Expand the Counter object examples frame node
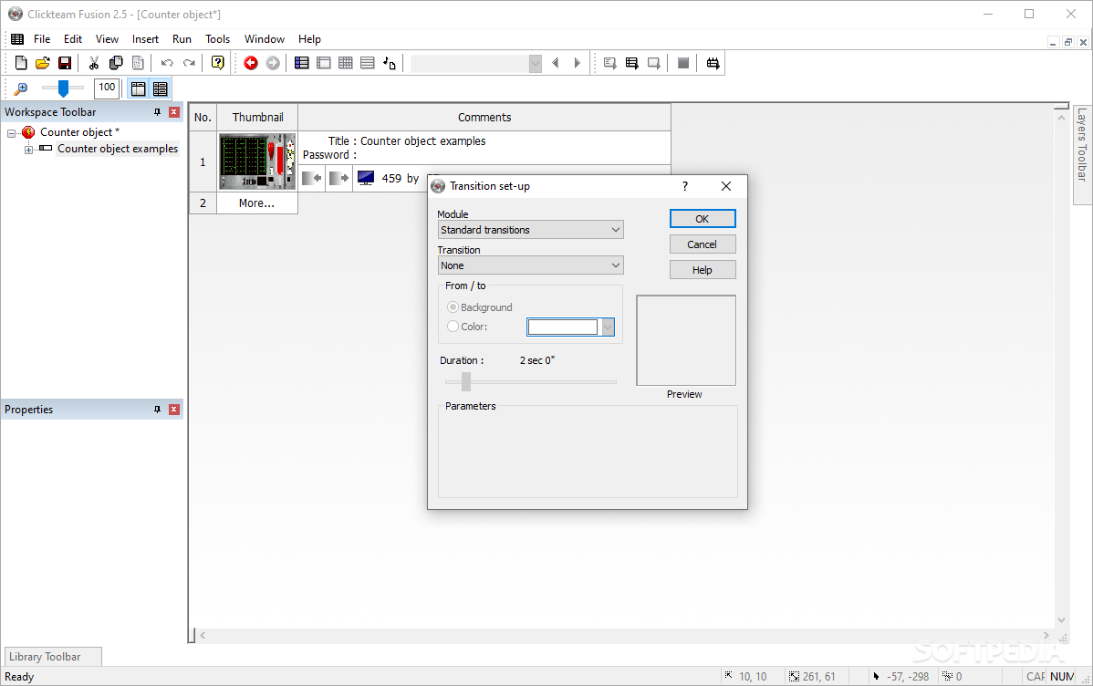The width and height of the screenshot is (1093, 686). [28, 150]
